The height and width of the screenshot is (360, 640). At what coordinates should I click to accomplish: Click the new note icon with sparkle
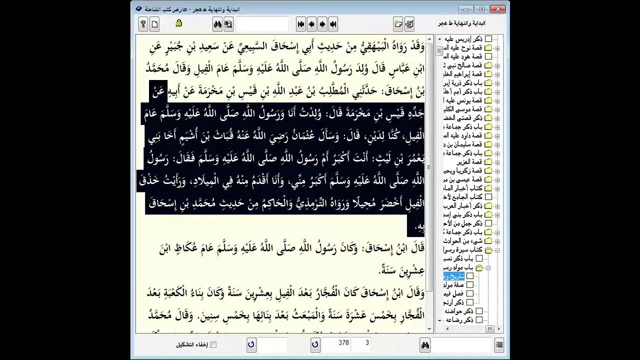click(398, 23)
